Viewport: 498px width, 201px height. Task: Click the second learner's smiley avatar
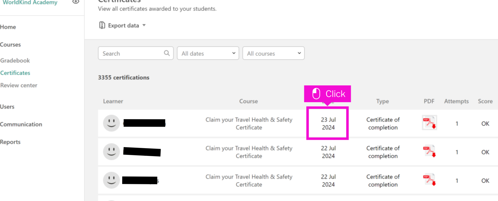(111, 152)
